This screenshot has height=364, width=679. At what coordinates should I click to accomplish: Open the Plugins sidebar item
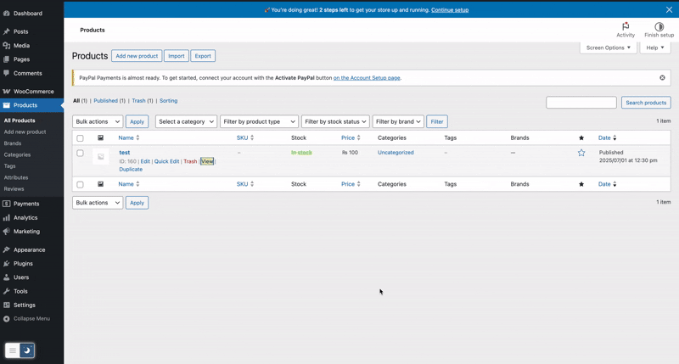(23, 264)
